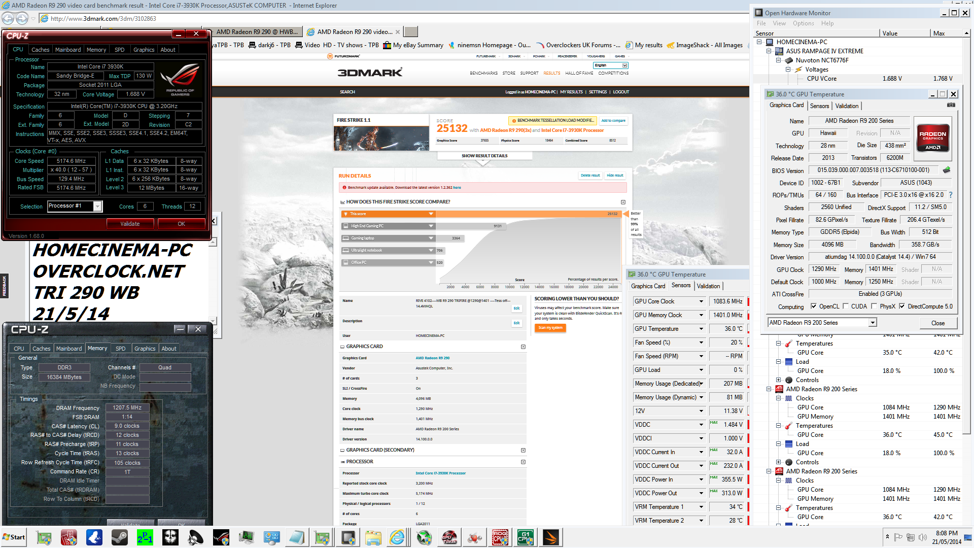
Task: Click Delete result button
Action: (x=590, y=176)
